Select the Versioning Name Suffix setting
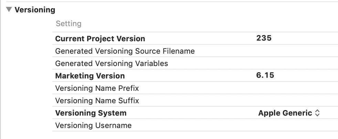 pos(97,101)
